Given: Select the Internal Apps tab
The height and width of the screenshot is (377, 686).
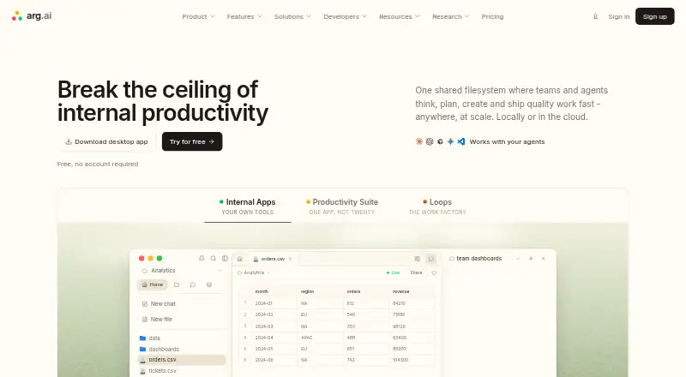Looking at the screenshot, I should (248, 206).
